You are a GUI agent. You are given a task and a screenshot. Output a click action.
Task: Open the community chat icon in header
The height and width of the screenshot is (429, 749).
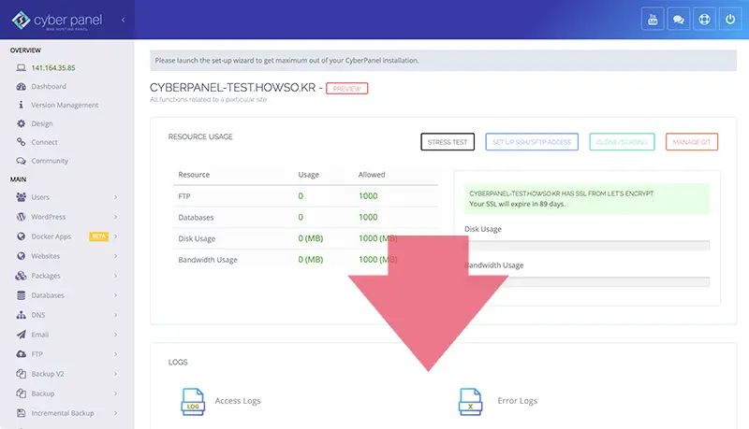(678, 20)
